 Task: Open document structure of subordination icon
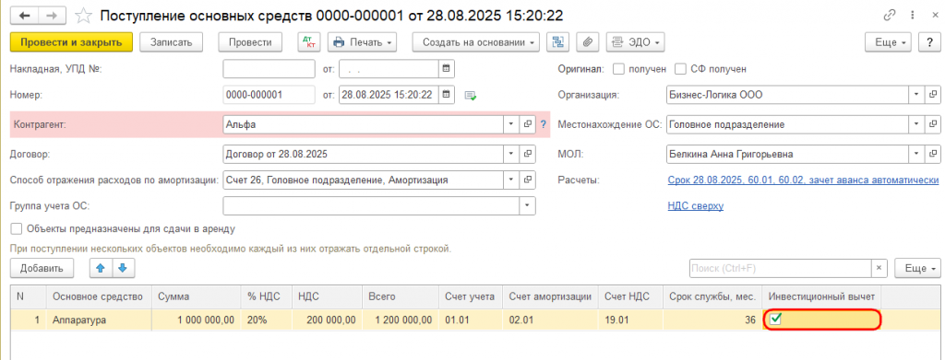(x=557, y=42)
